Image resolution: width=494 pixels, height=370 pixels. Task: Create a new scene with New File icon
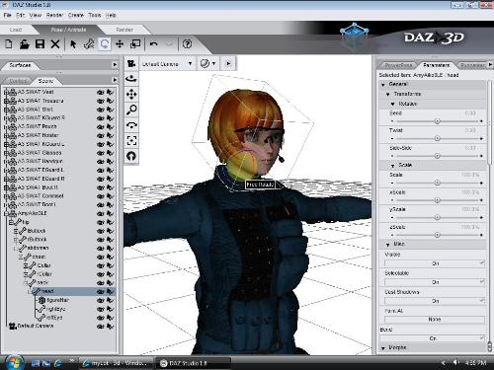tap(9, 43)
